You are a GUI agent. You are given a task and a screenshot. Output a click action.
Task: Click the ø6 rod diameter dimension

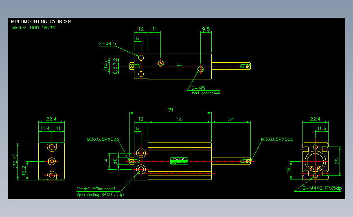[x=115, y=161]
